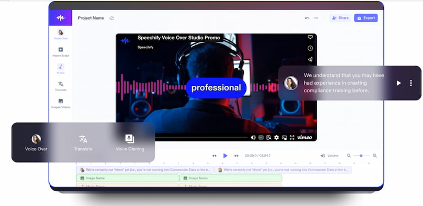
Task: Open the video player settings gear
Action: pyautogui.click(x=276, y=137)
